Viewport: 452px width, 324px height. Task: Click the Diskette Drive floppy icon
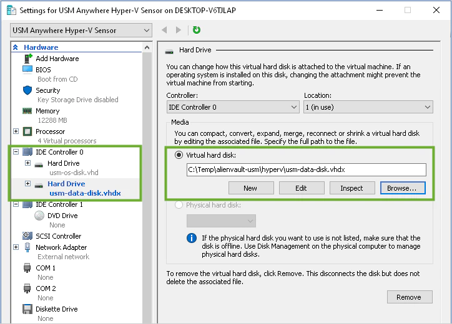click(x=27, y=309)
